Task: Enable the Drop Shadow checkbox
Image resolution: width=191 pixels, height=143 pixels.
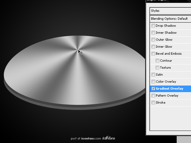Action: click(153, 26)
